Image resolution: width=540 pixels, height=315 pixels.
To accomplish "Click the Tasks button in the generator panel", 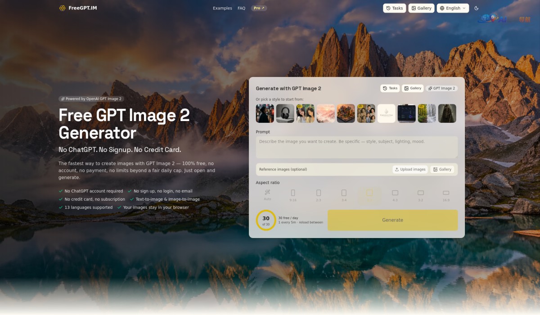I will tap(390, 88).
